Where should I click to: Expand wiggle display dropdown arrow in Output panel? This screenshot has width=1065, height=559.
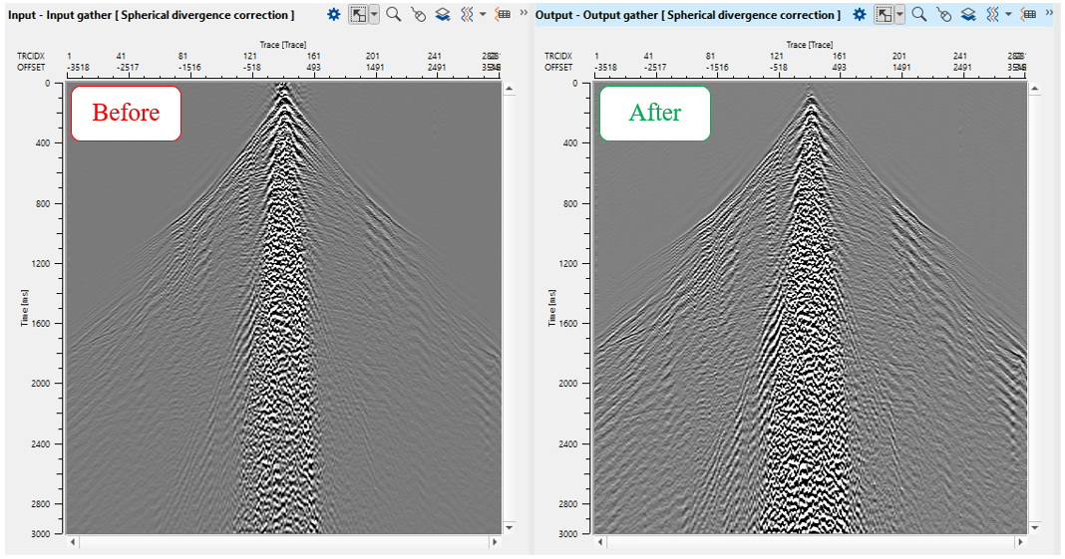[1008, 15]
